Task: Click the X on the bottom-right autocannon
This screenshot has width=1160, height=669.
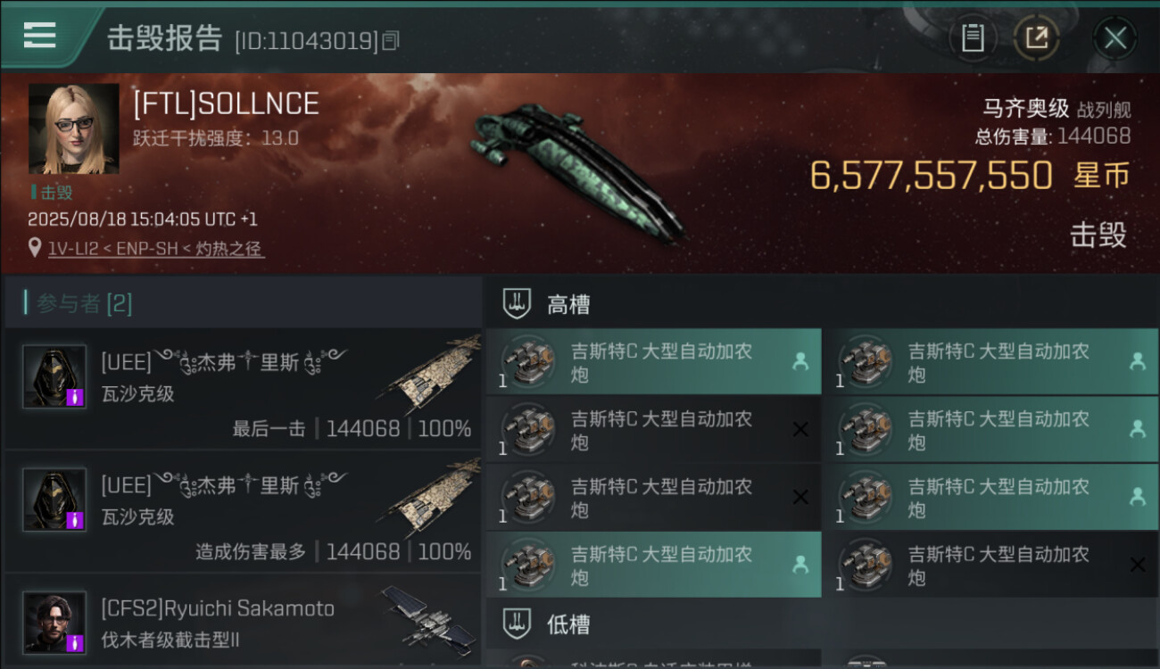Action: click(x=1137, y=565)
